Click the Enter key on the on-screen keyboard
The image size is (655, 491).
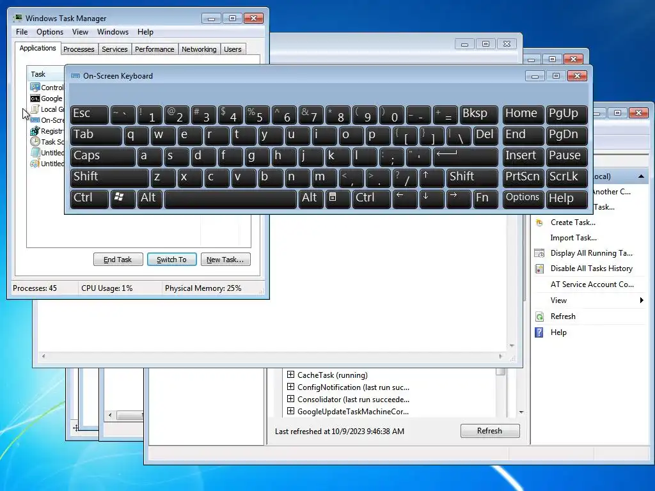pyautogui.click(x=466, y=157)
